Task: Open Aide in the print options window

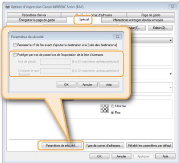Action: click(x=165, y=156)
